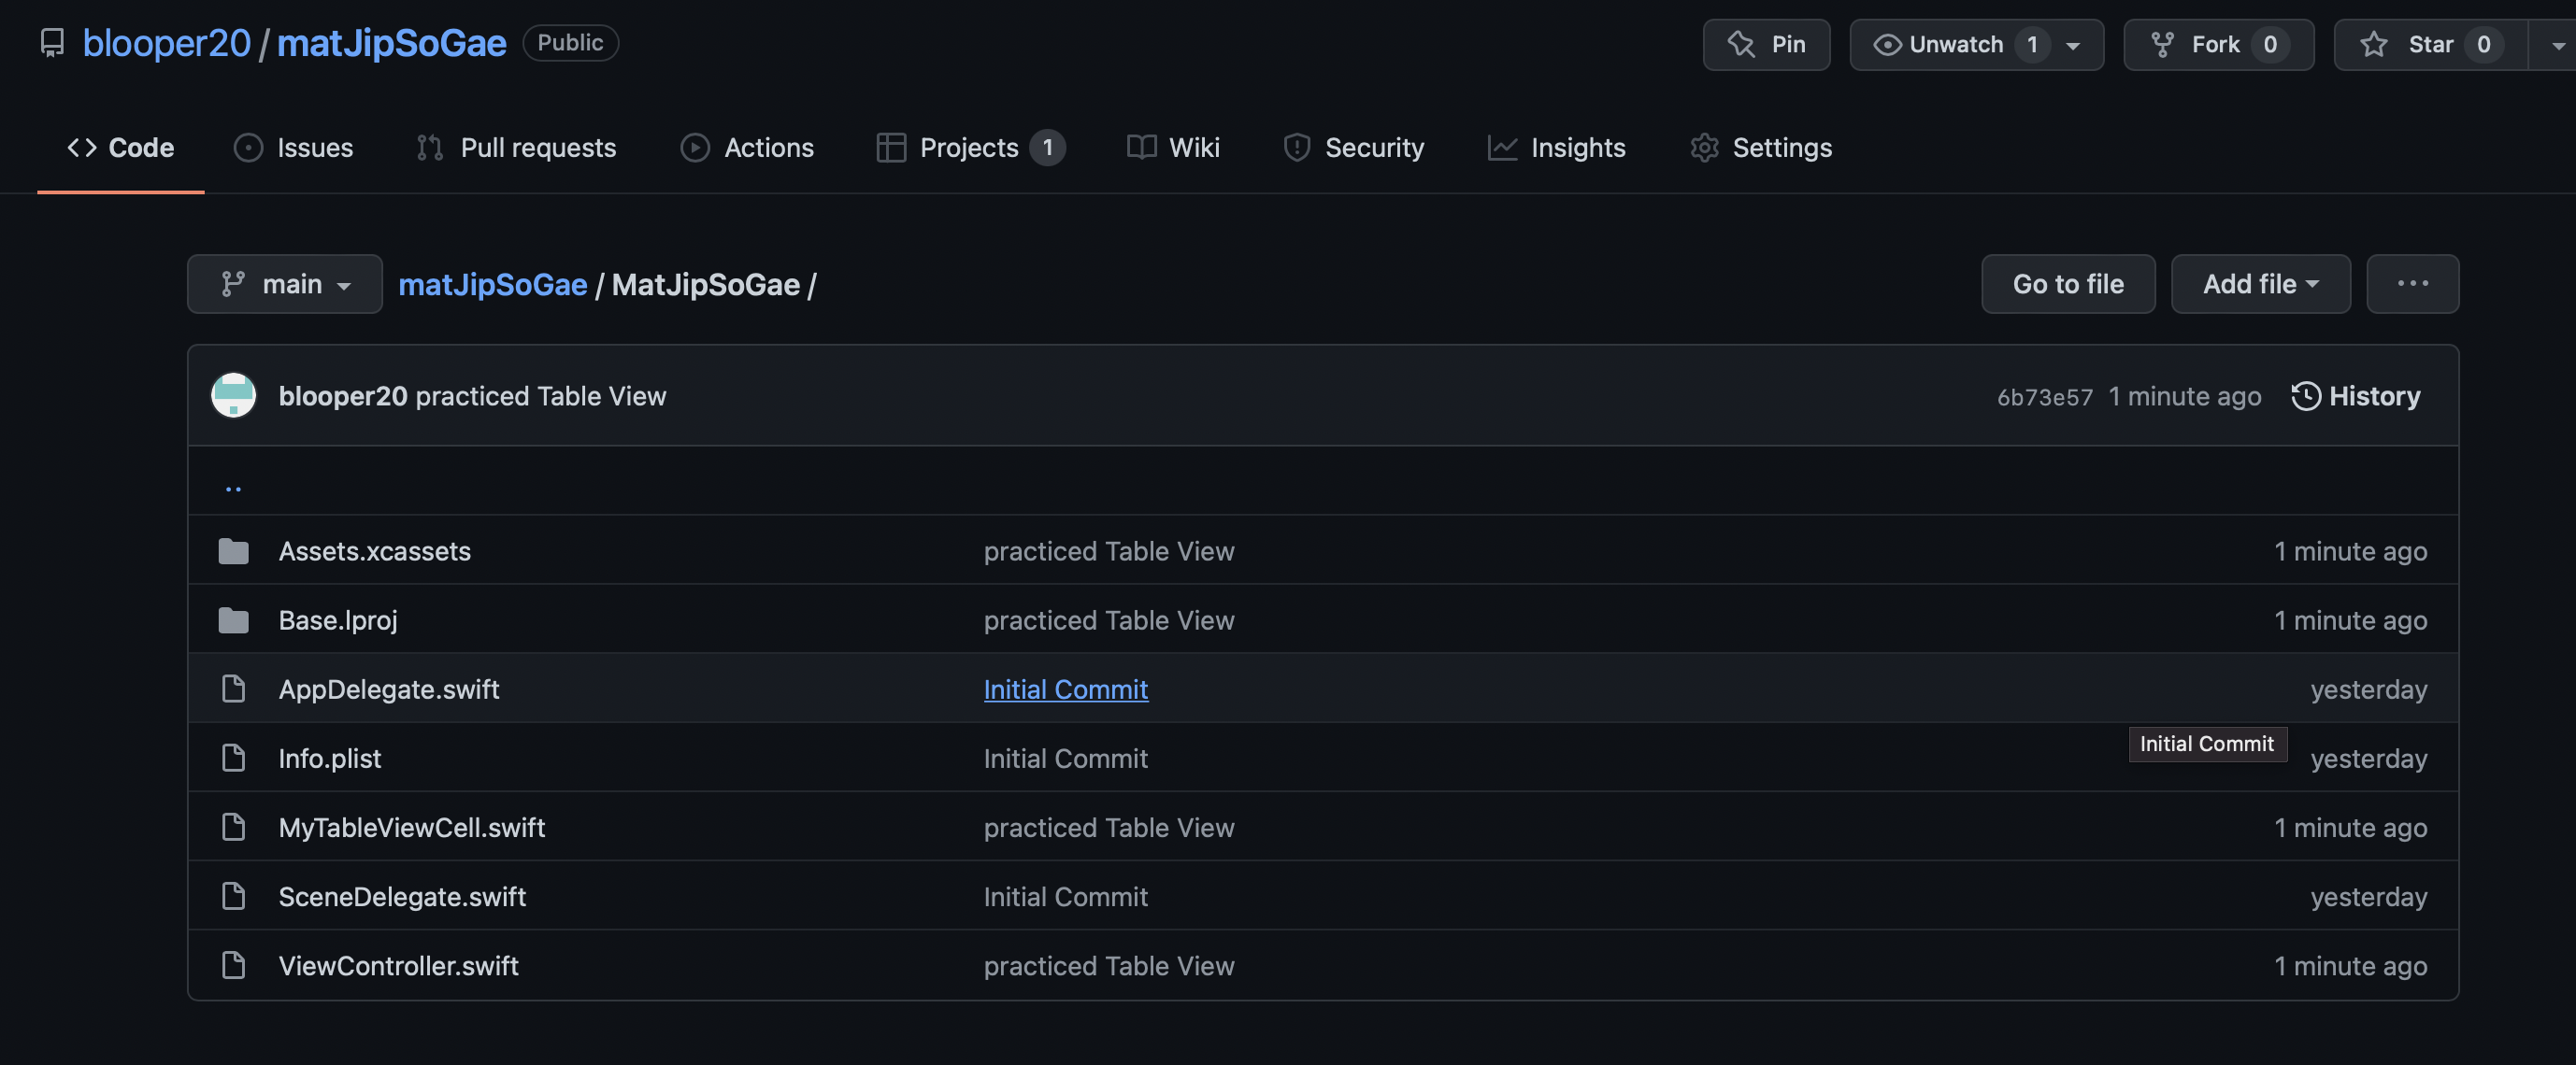The height and width of the screenshot is (1065, 2576).
Task: Open the star lists dropdown arrow
Action: point(2556,45)
